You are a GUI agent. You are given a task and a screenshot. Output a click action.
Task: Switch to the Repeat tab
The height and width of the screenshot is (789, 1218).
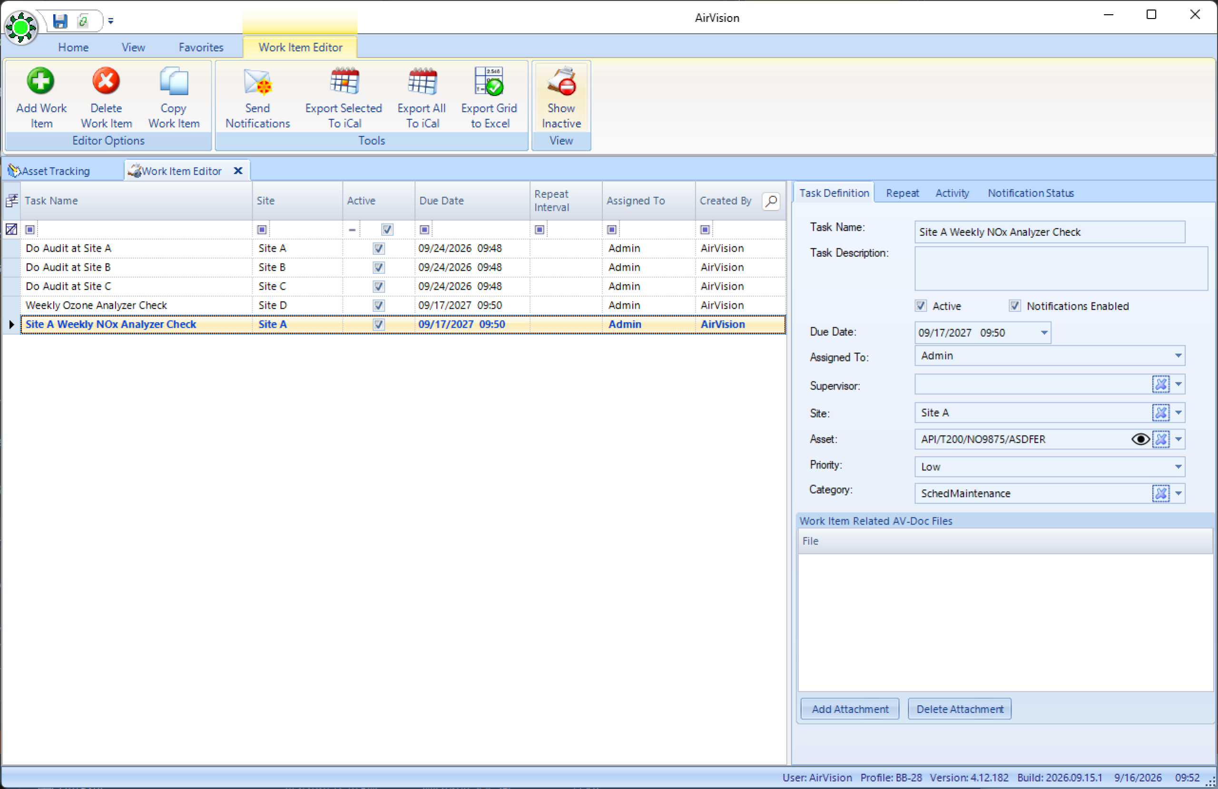(902, 193)
